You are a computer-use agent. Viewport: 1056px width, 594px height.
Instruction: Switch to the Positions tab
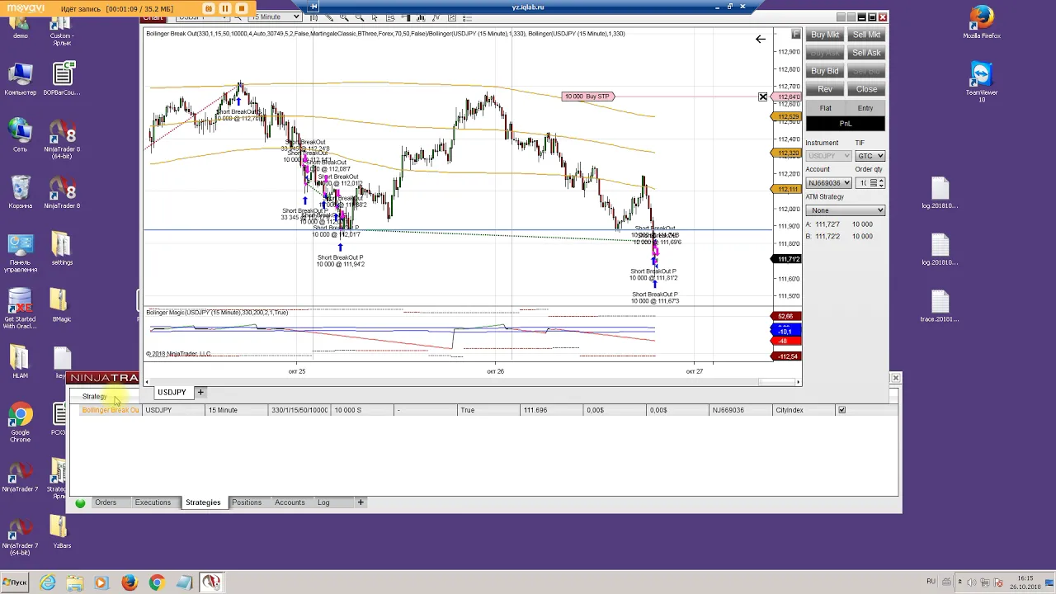tap(247, 502)
